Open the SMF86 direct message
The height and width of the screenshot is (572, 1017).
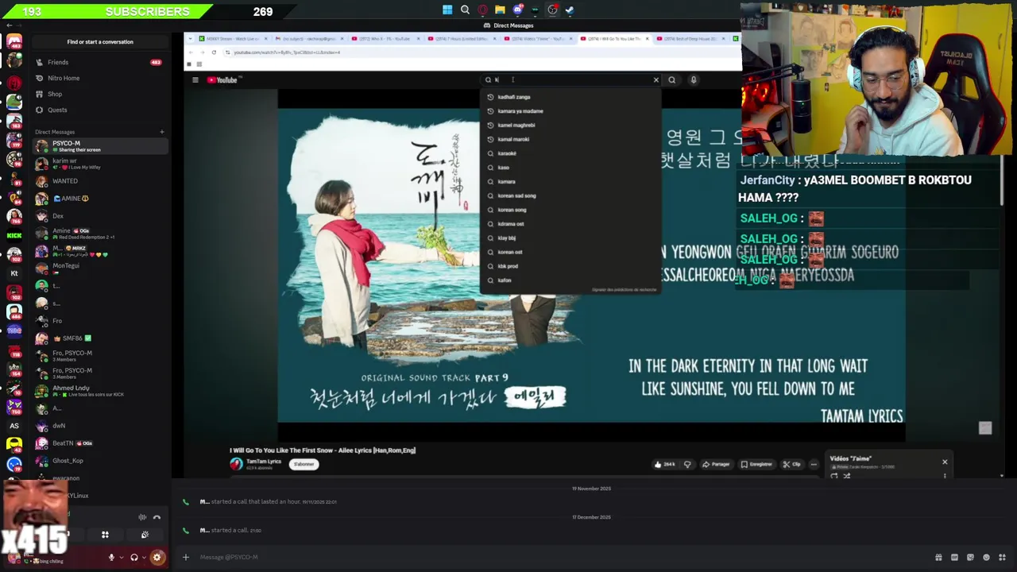pos(99,338)
